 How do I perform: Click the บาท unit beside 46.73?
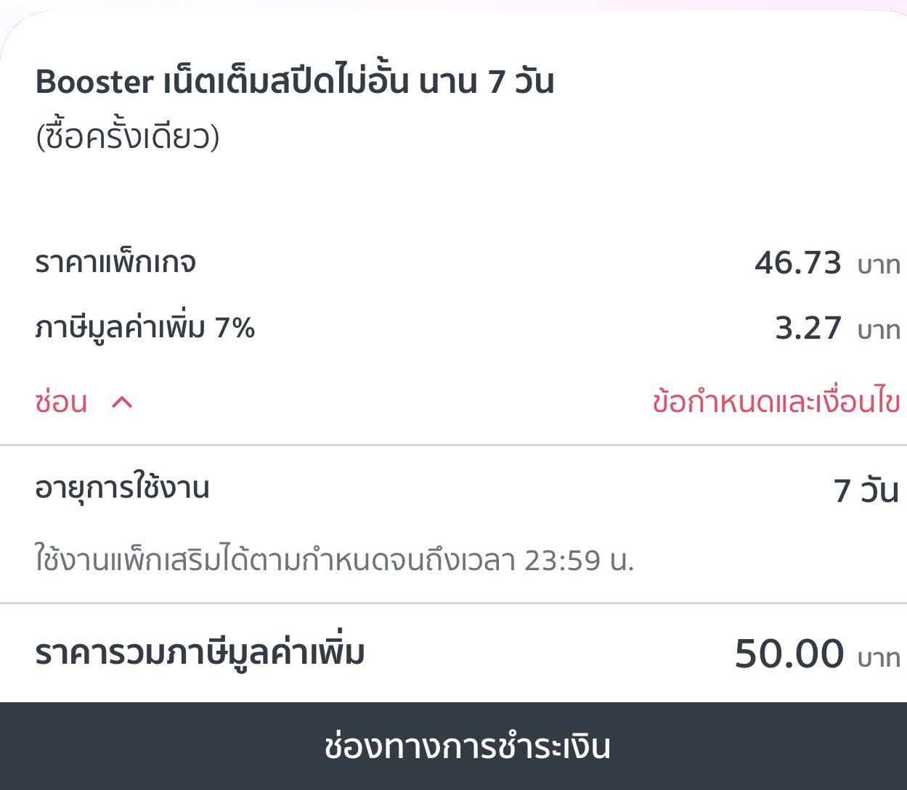click(x=879, y=266)
